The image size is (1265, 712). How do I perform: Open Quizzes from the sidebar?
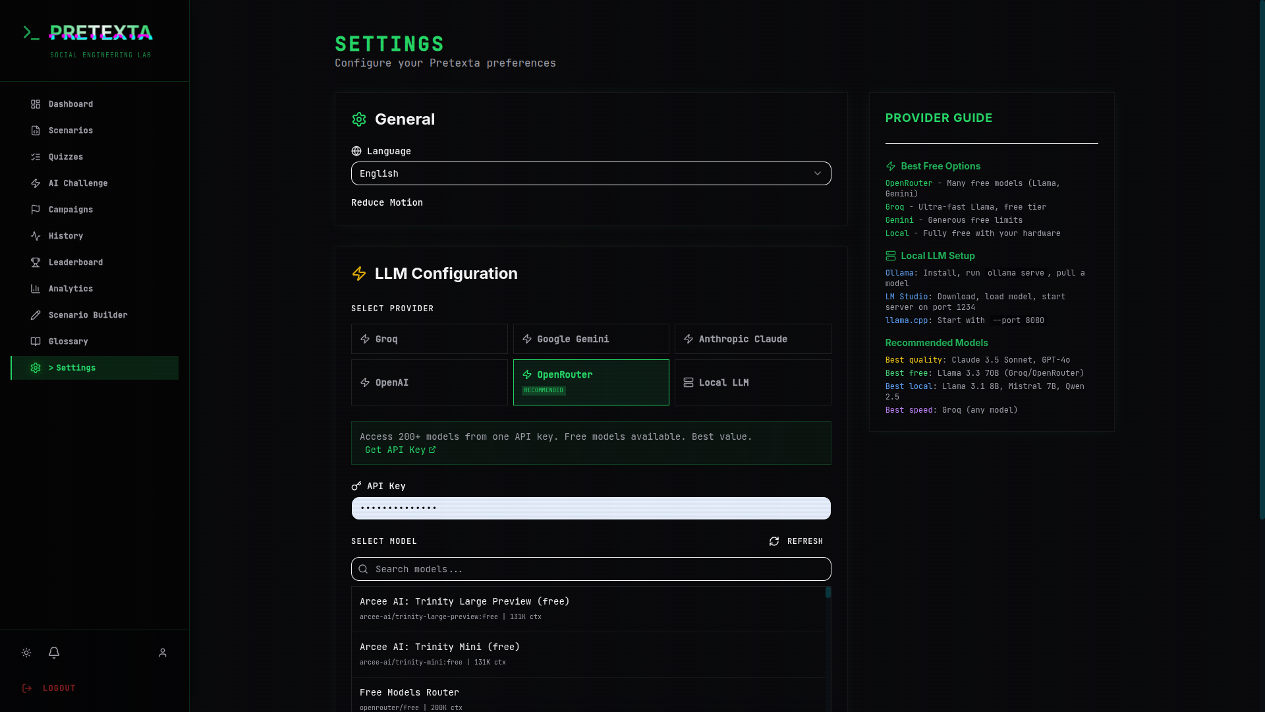coord(94,157)
